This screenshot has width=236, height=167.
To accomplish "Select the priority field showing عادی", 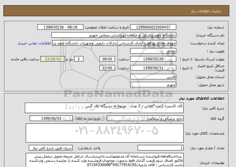I will tap(153, 51).
